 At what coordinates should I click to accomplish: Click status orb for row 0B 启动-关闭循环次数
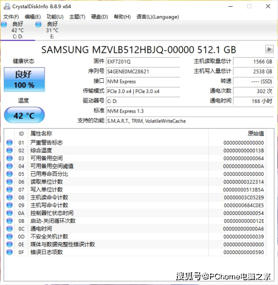point(9,221)
